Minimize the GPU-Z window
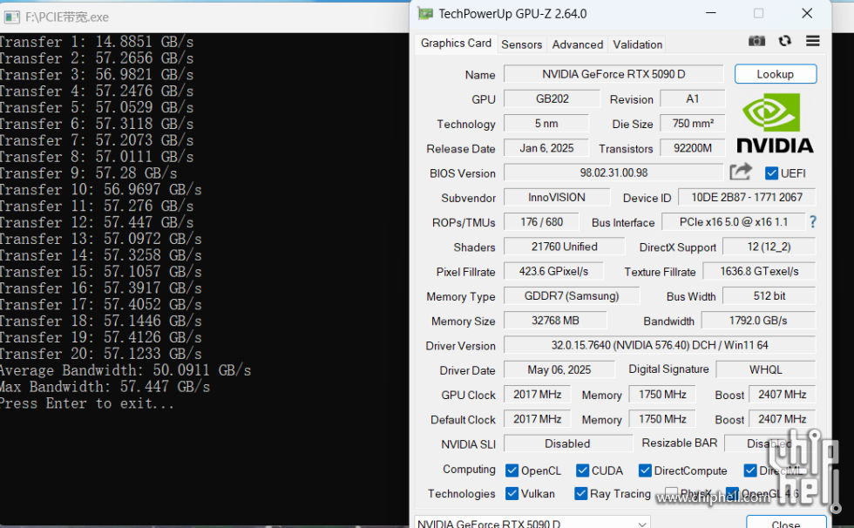854x528 pixels. (x=711, y=13)
